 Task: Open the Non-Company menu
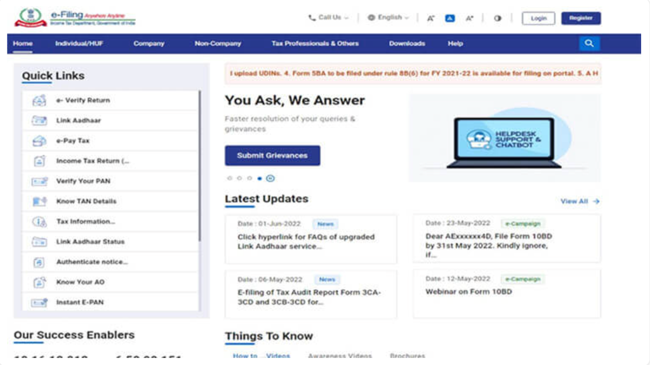tap(218, 44)
